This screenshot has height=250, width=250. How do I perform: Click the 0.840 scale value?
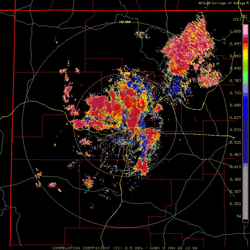tap(235, 68)
